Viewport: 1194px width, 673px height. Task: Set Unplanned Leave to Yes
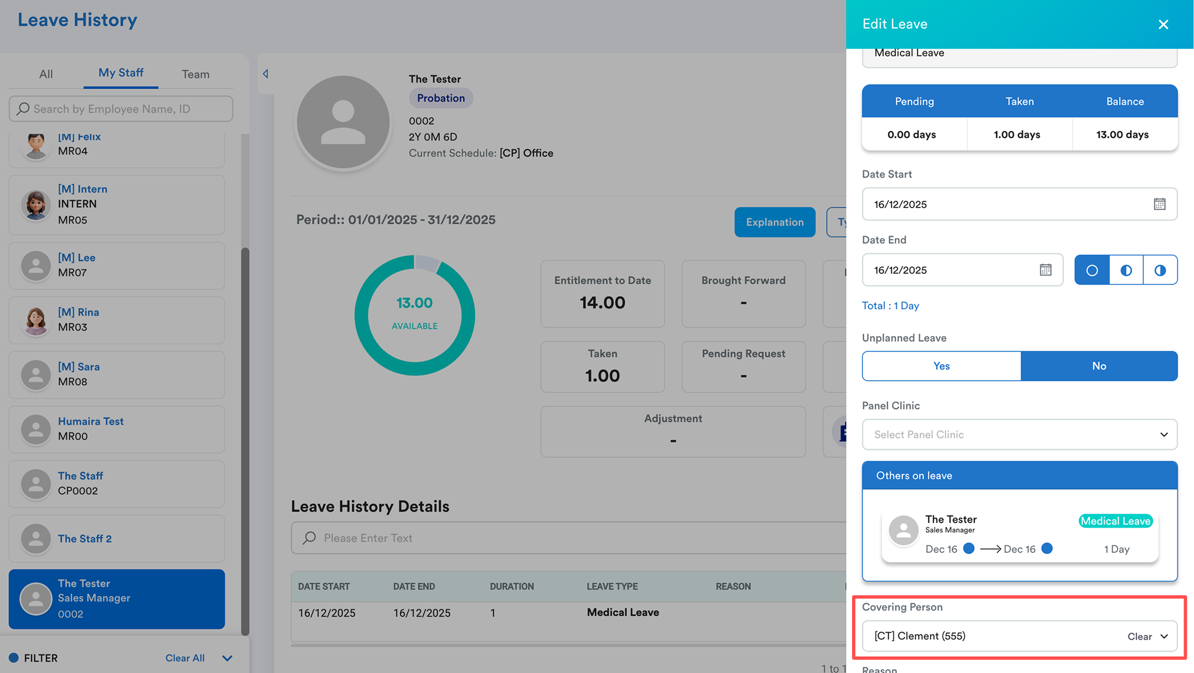941,366
